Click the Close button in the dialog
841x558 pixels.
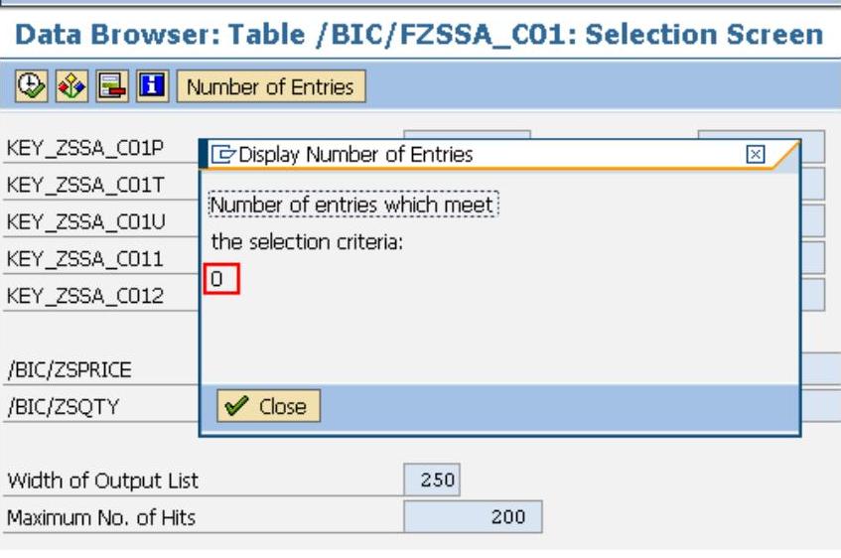[x=268, y=406]
